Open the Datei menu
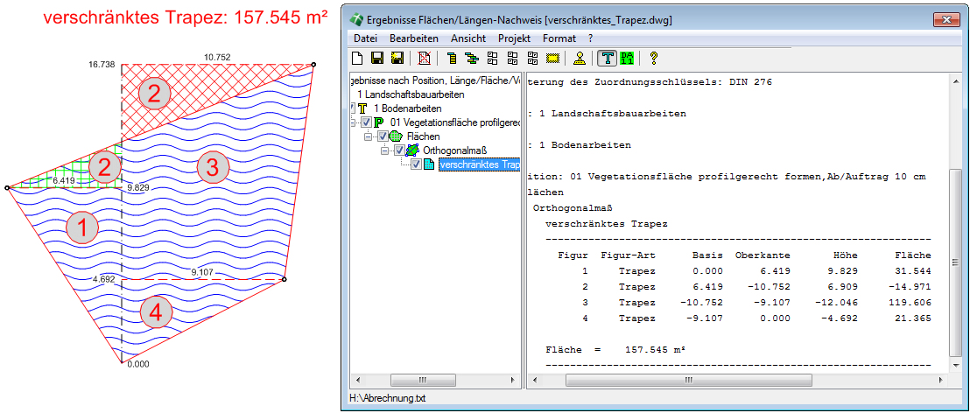 pos(365,38)
